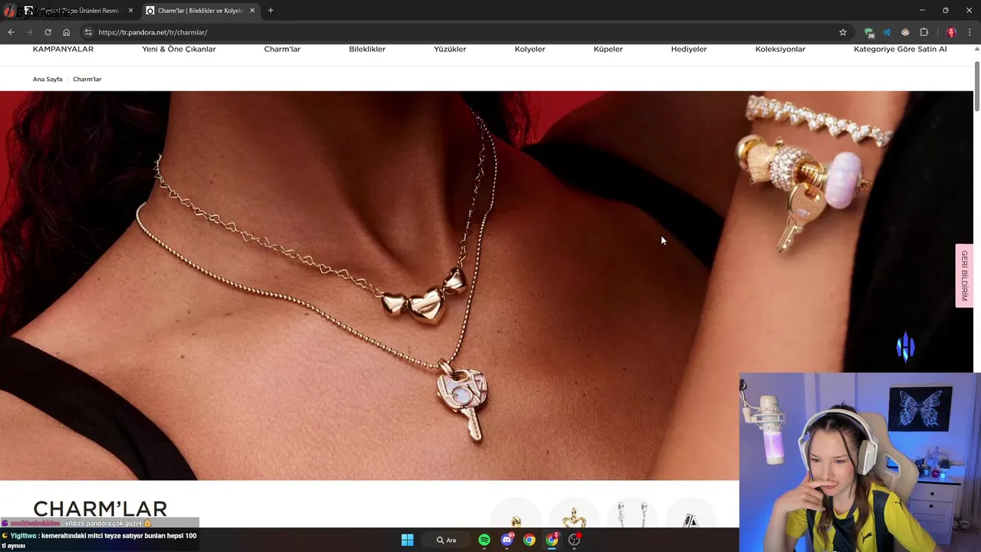Screen dimensions: 981x552
Task: Open the Chrome profile avatar
Action: (x=951, y=32)
